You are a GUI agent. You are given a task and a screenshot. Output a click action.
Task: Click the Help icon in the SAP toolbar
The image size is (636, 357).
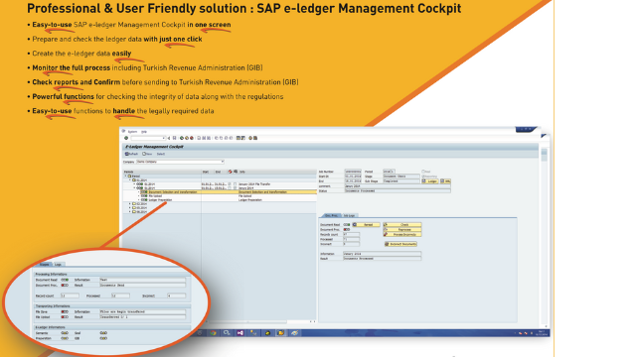click(250, 138)
